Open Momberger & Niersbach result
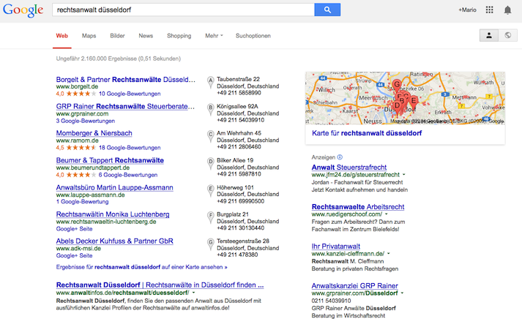Screen dimensions: 522x319 pos(94,133)
